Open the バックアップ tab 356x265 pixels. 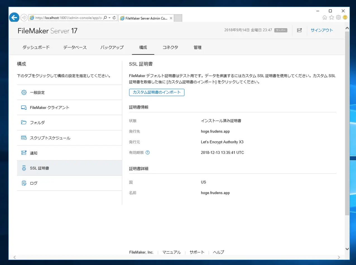pyautogui.click(x=112, y=47)
